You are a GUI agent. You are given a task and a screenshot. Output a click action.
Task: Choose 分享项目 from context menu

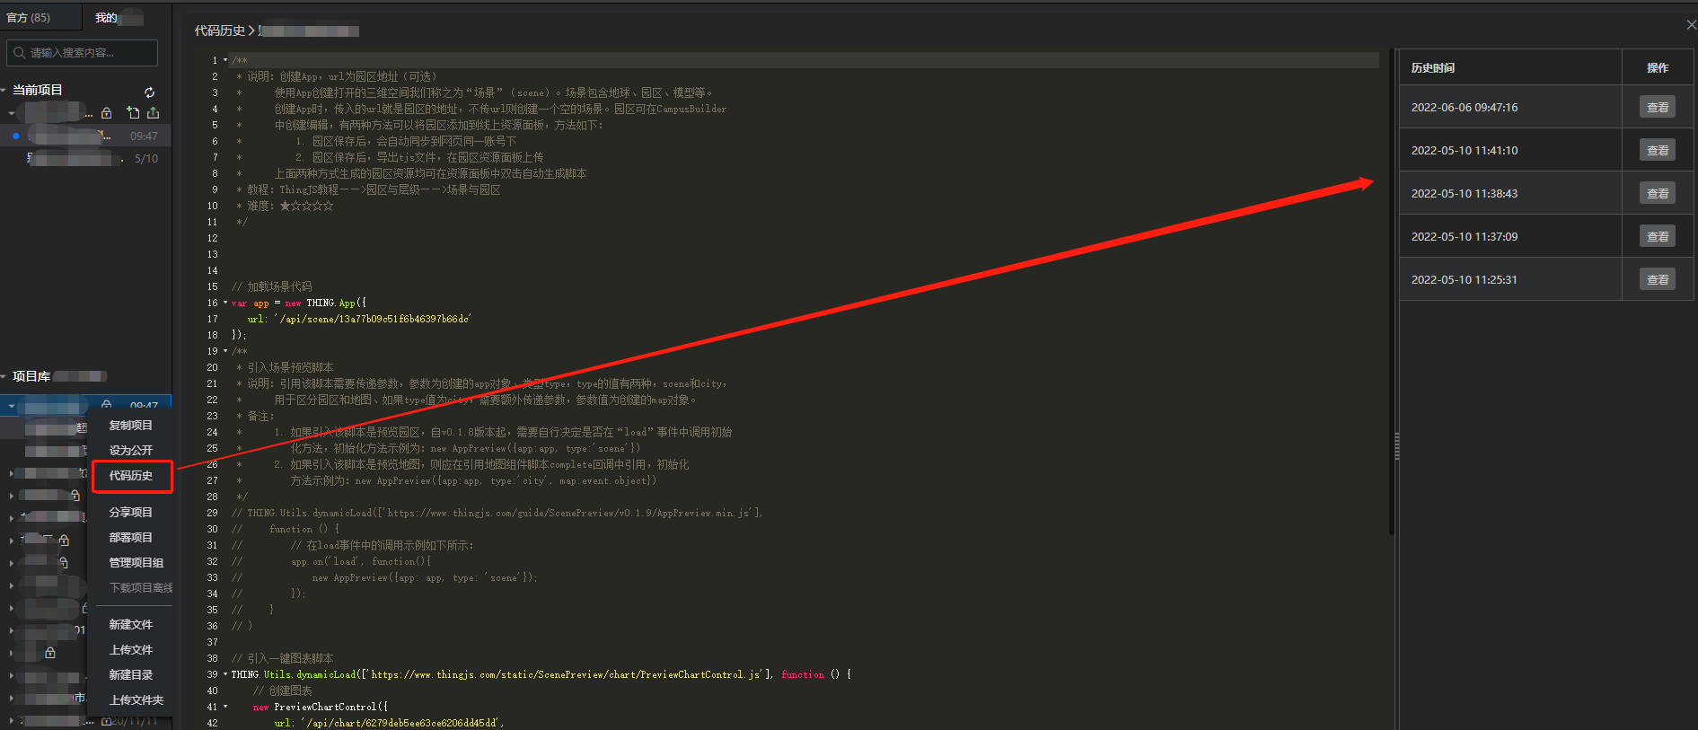pos(131,512)
